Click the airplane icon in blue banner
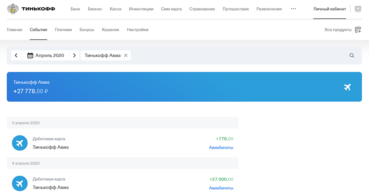This screenshot has height=196, width=369. tap(347, 87)
